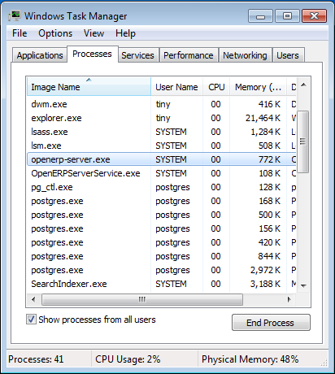This screenshot has height=374, width=335.
Task: Click tiny user name in dwm.exe row
Action: [x=163, y=104]
